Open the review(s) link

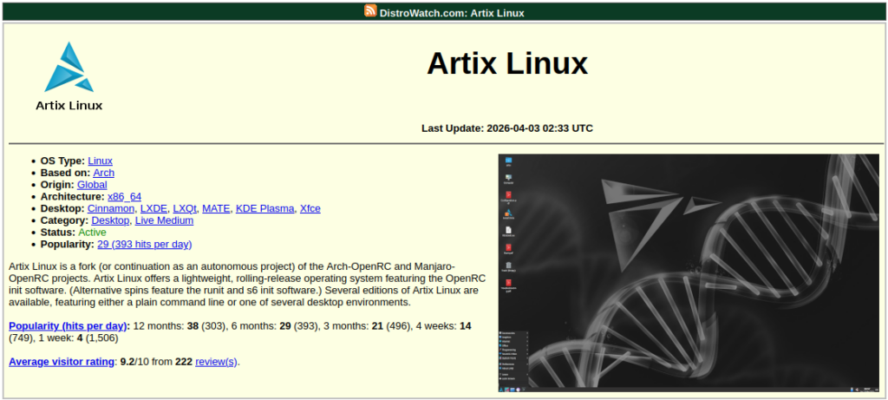coord(215,361)
